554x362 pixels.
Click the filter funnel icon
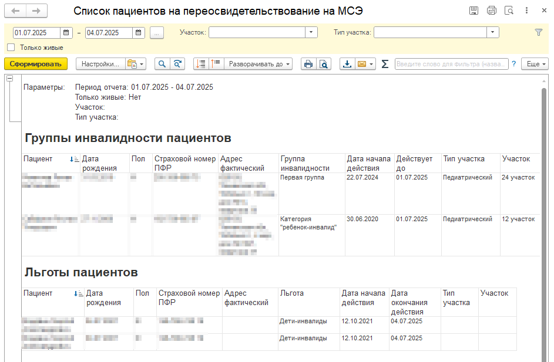pyautogui.click(x=539, y=33)
